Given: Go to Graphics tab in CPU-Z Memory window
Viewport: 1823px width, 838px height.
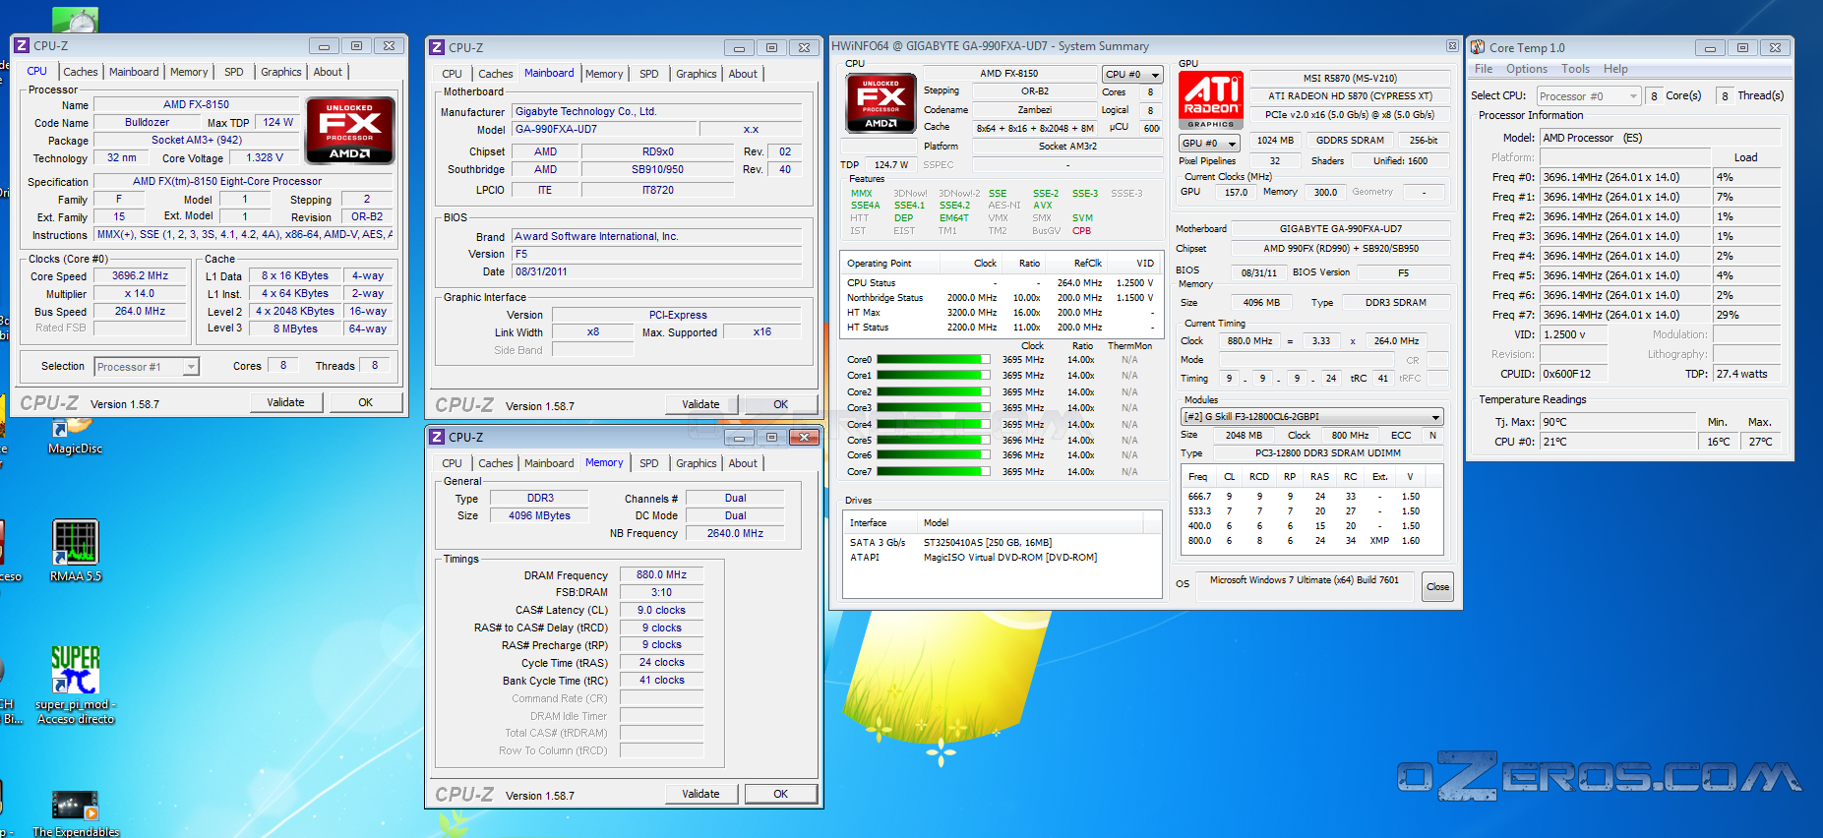Looking at the screenshot, I should click(x=697, y=463).
